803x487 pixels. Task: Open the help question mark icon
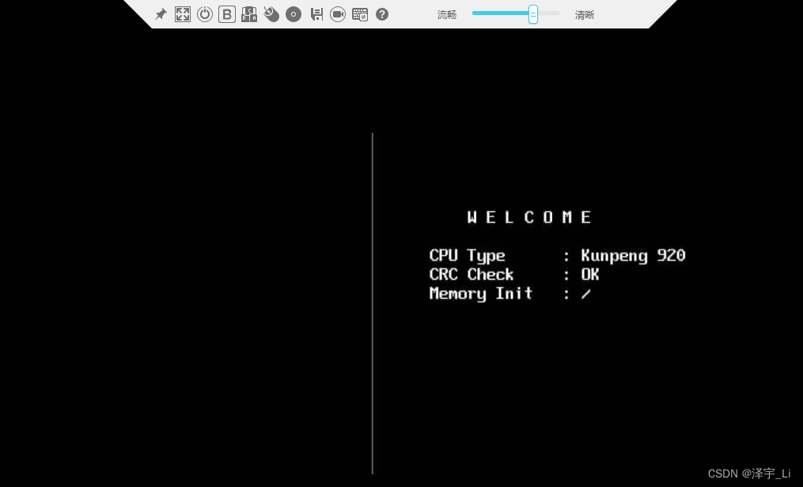(x=382, y=14)
